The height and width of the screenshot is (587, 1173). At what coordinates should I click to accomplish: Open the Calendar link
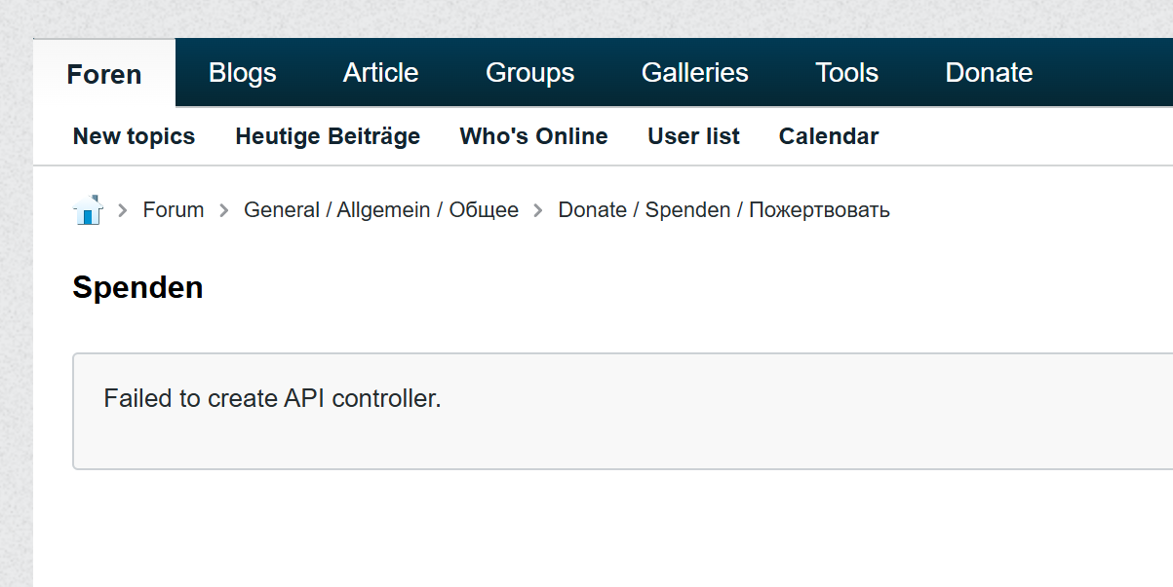pyautogui.click(x=829, y=136)
